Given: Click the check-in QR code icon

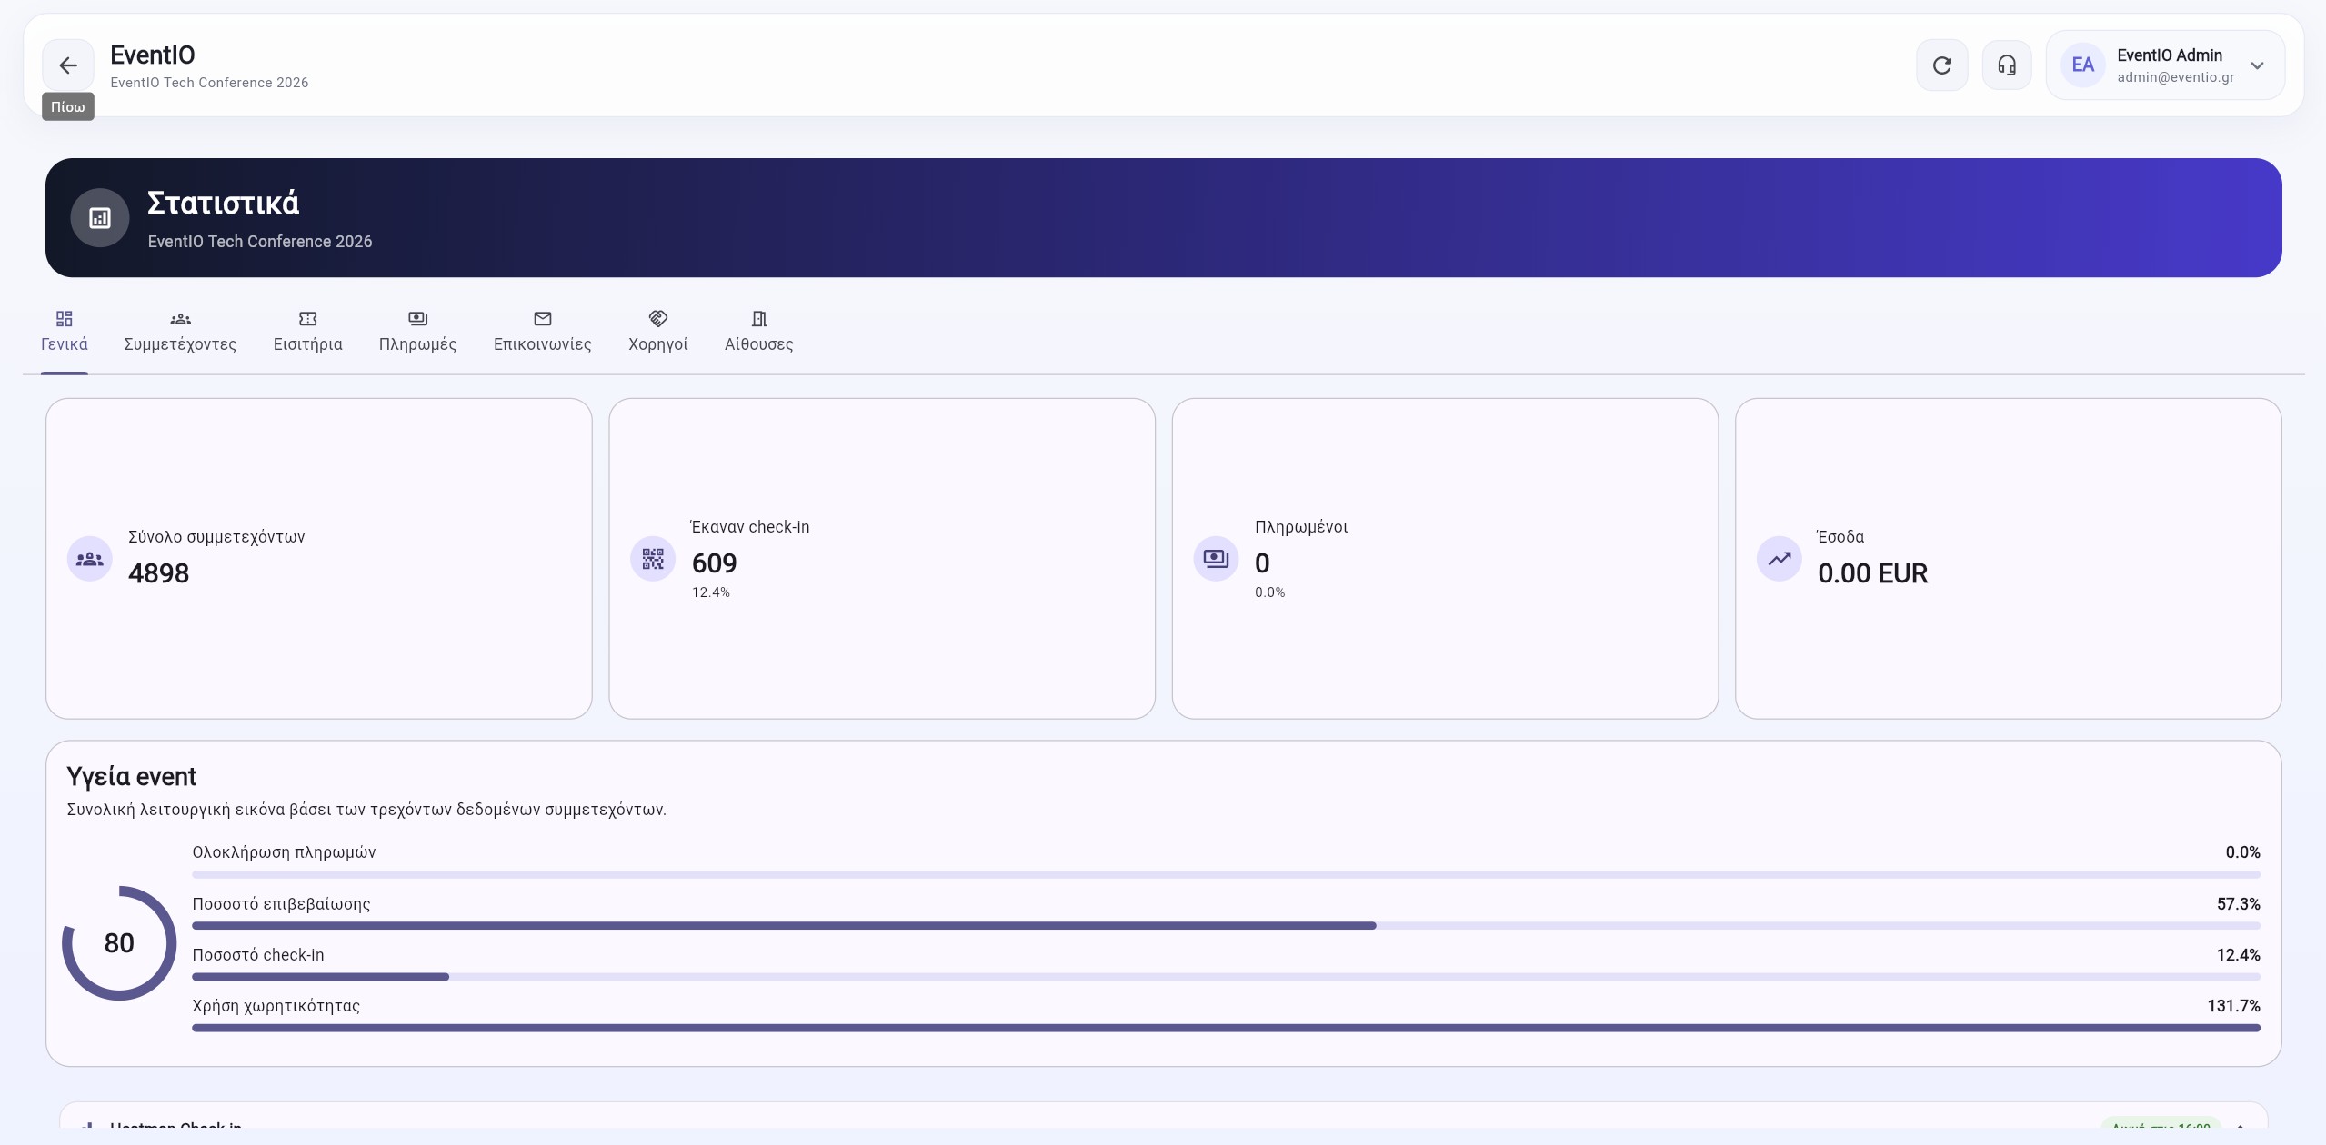Looking at the screenshot, I should [653, 559].
